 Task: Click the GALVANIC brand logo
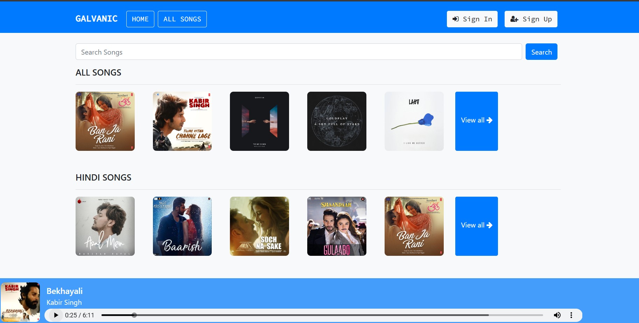coord(97,19)
